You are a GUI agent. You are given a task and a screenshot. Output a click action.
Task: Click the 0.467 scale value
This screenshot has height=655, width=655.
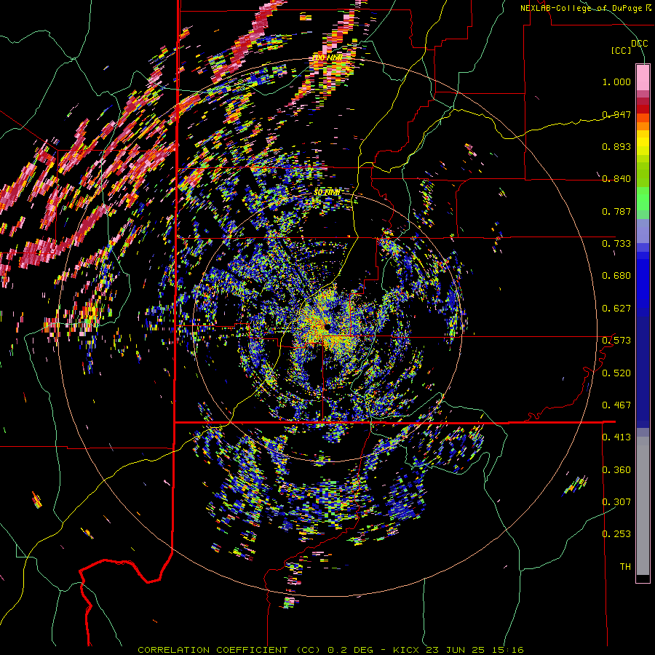[x=616, y=405]
